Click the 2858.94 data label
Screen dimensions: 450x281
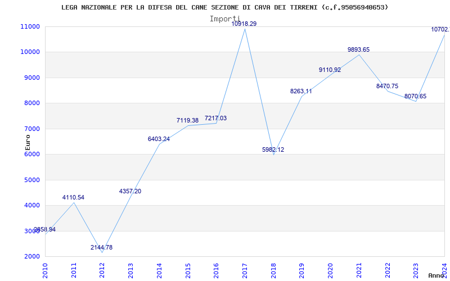(44, 229)
